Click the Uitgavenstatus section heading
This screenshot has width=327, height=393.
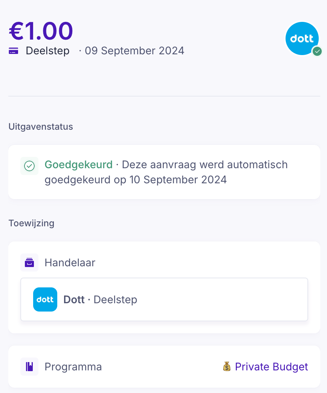click(x=41, y=127)
